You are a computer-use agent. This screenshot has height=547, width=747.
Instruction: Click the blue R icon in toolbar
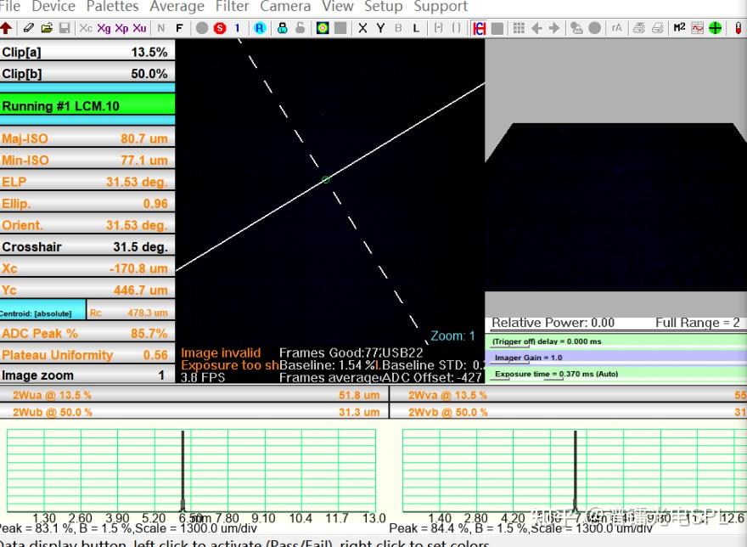260,28
